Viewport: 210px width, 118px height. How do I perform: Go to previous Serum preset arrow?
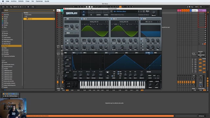[138, 11]
